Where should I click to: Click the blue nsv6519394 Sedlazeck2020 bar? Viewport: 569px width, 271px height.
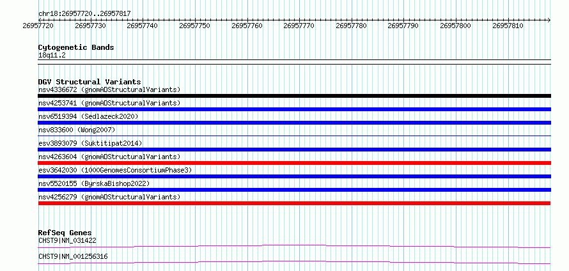click(294, 123)
